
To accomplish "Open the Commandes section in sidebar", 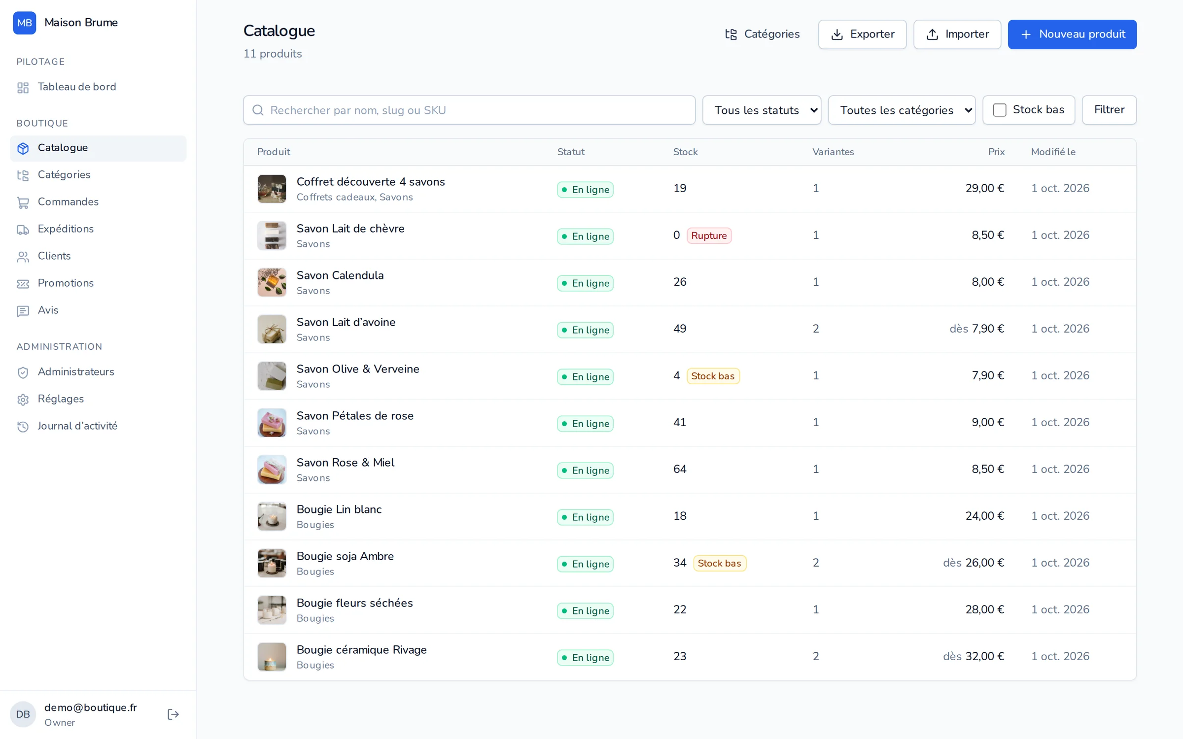I will coord(98,202).
